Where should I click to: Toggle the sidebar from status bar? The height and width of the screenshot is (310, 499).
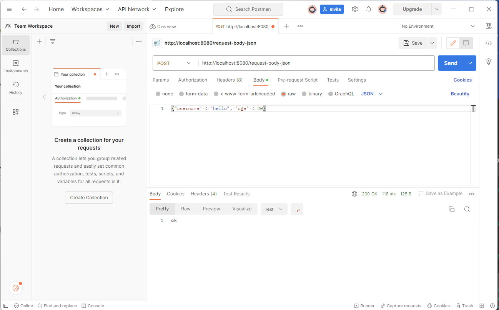tap(6, 306)
